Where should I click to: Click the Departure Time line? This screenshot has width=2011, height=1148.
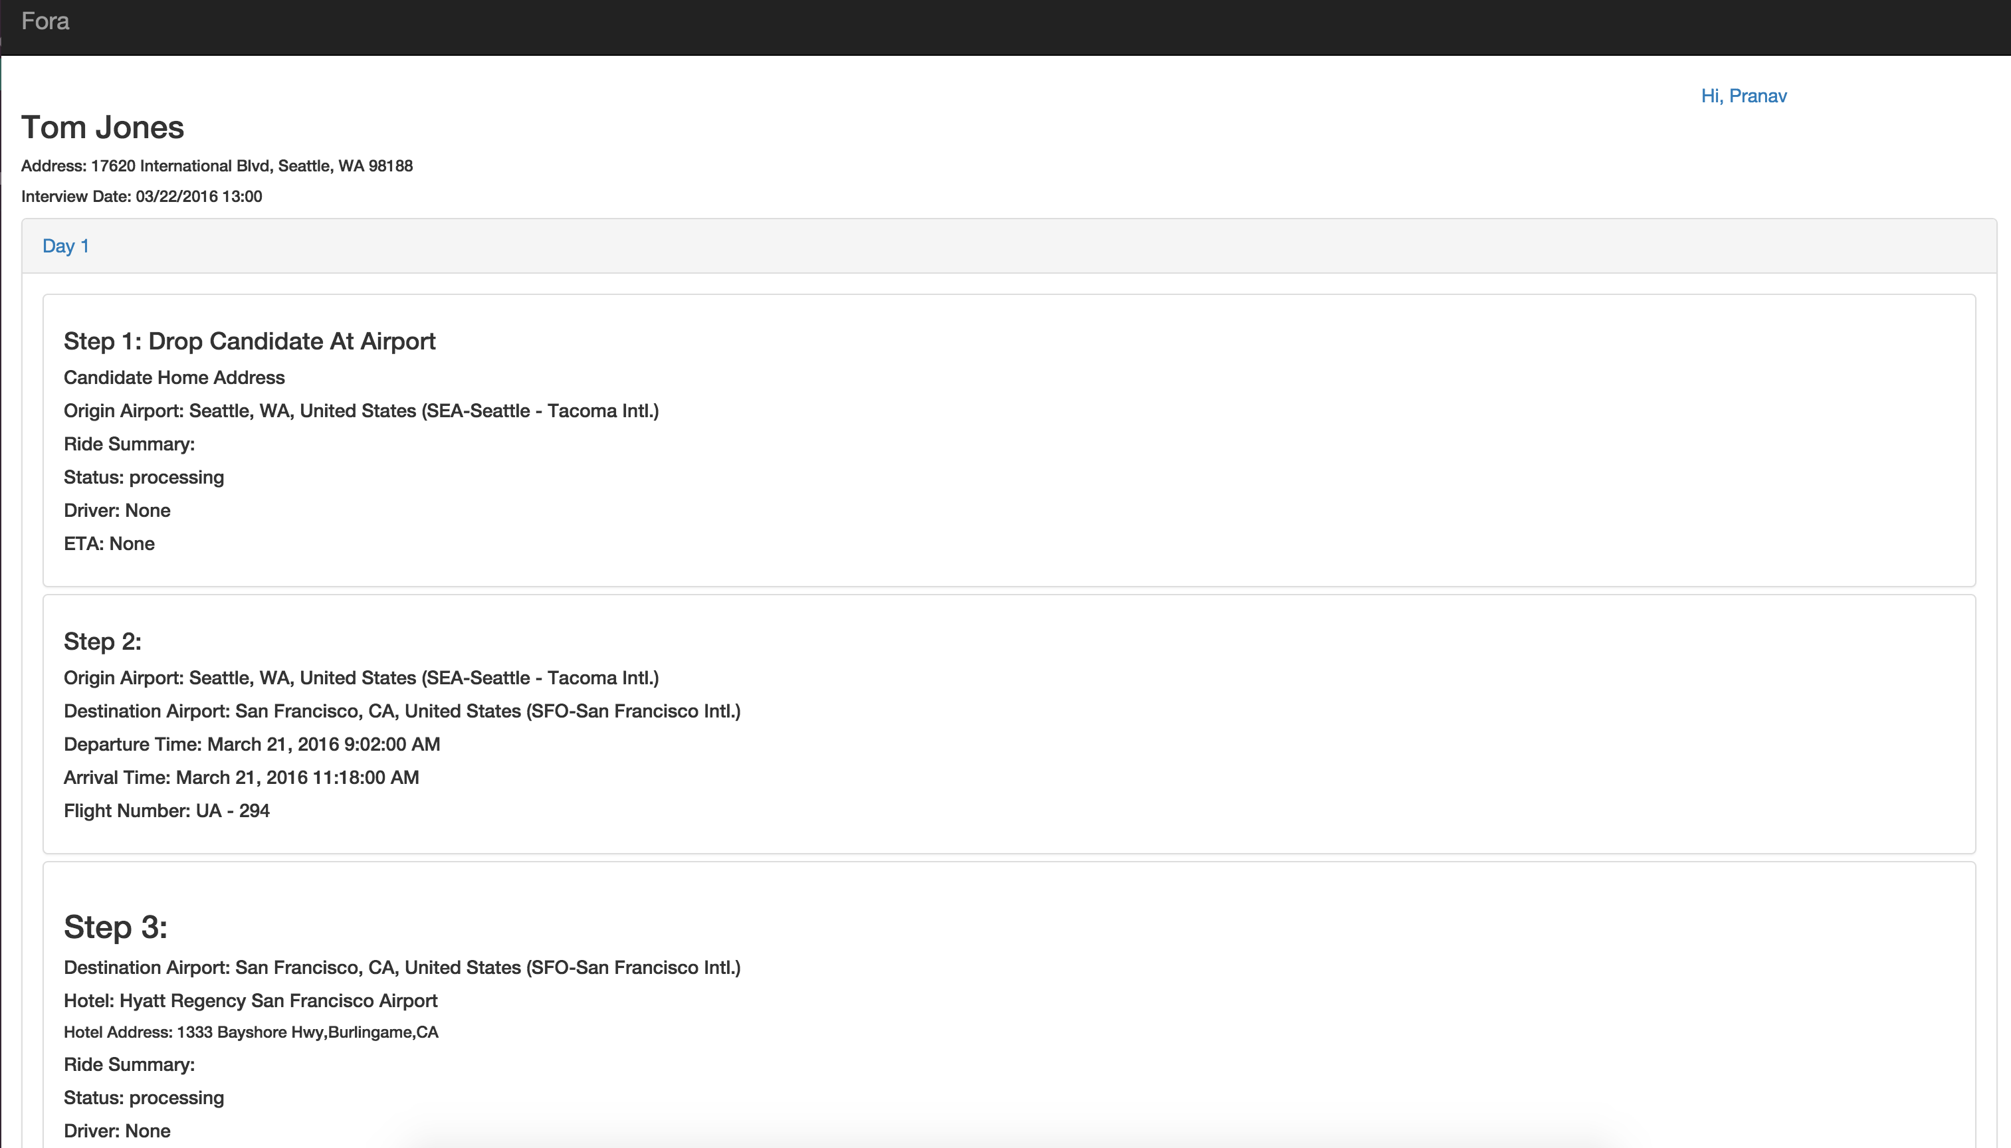coord(252,744)
